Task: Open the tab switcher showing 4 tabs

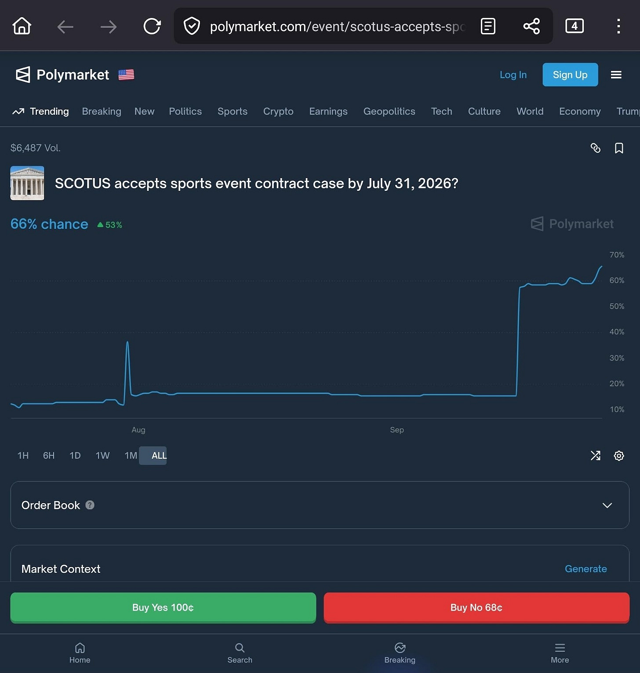Action: 574,26
